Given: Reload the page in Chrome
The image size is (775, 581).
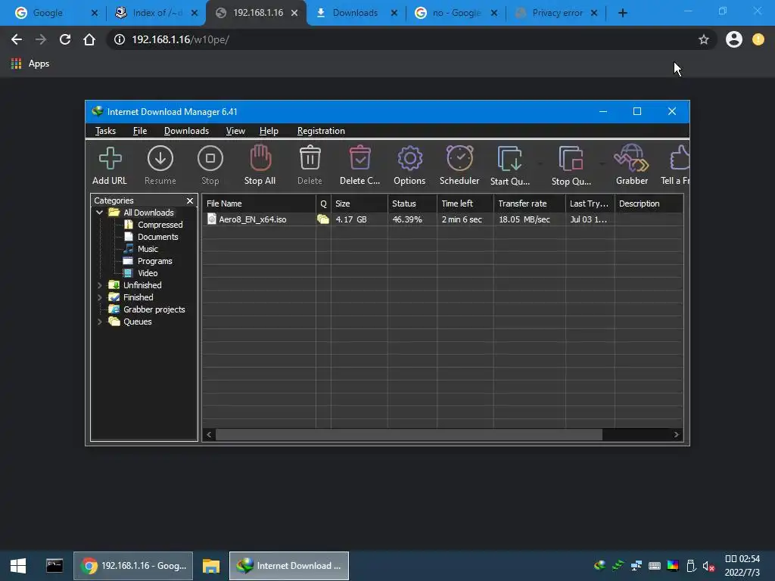Looking at the screenshot, I should tap(65, 39).
